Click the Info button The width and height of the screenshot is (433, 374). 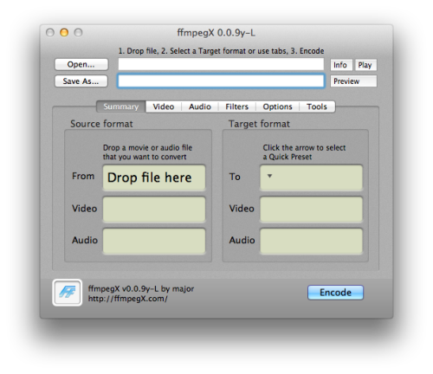coord(341,65)
